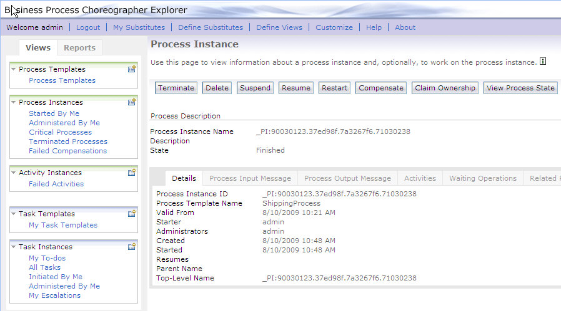
Task: Click the Claim Ownership button
Action: (445, 88)
